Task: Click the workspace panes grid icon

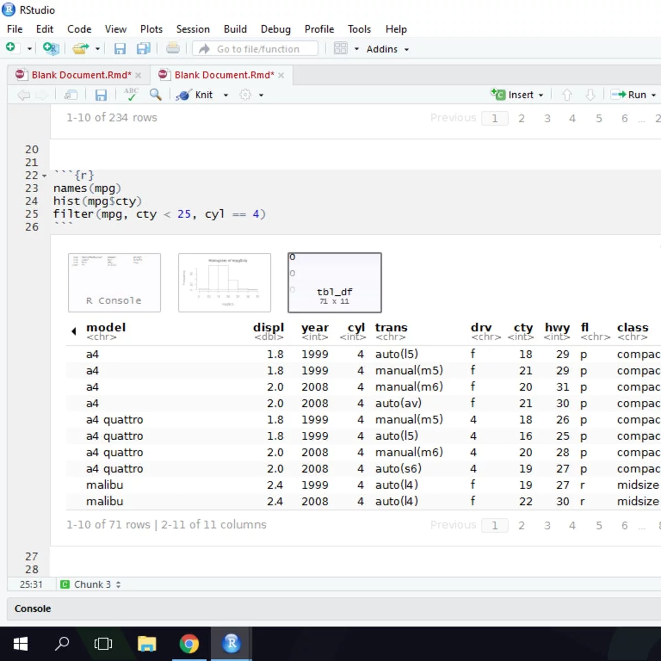Action: point(340,48)
